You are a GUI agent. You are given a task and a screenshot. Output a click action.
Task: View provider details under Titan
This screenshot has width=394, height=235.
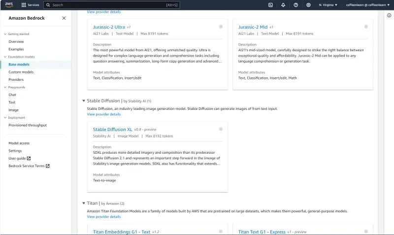click(x=104, y=217)
